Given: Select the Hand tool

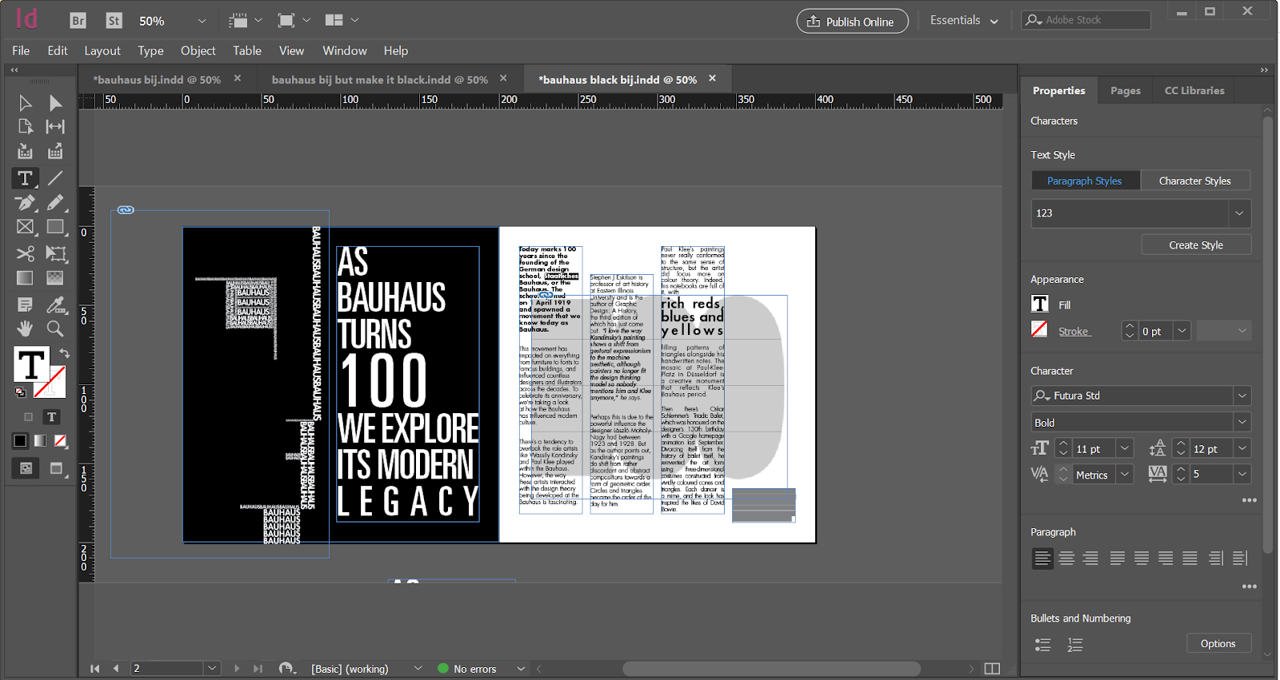Looking at the screenshot, I should click(x=26, y=328).
